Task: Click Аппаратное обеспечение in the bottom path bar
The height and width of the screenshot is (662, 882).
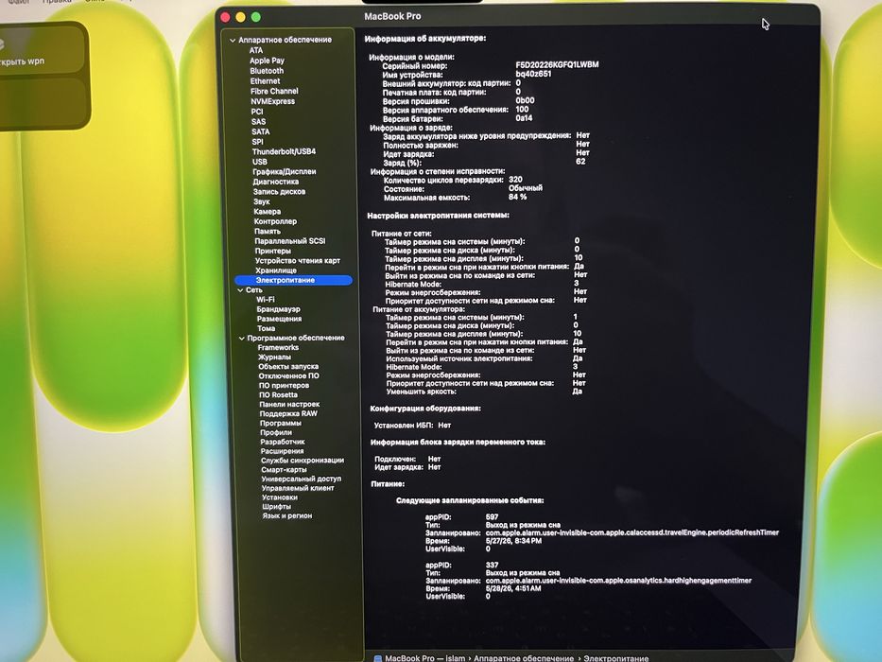Action: coord(523,658)
